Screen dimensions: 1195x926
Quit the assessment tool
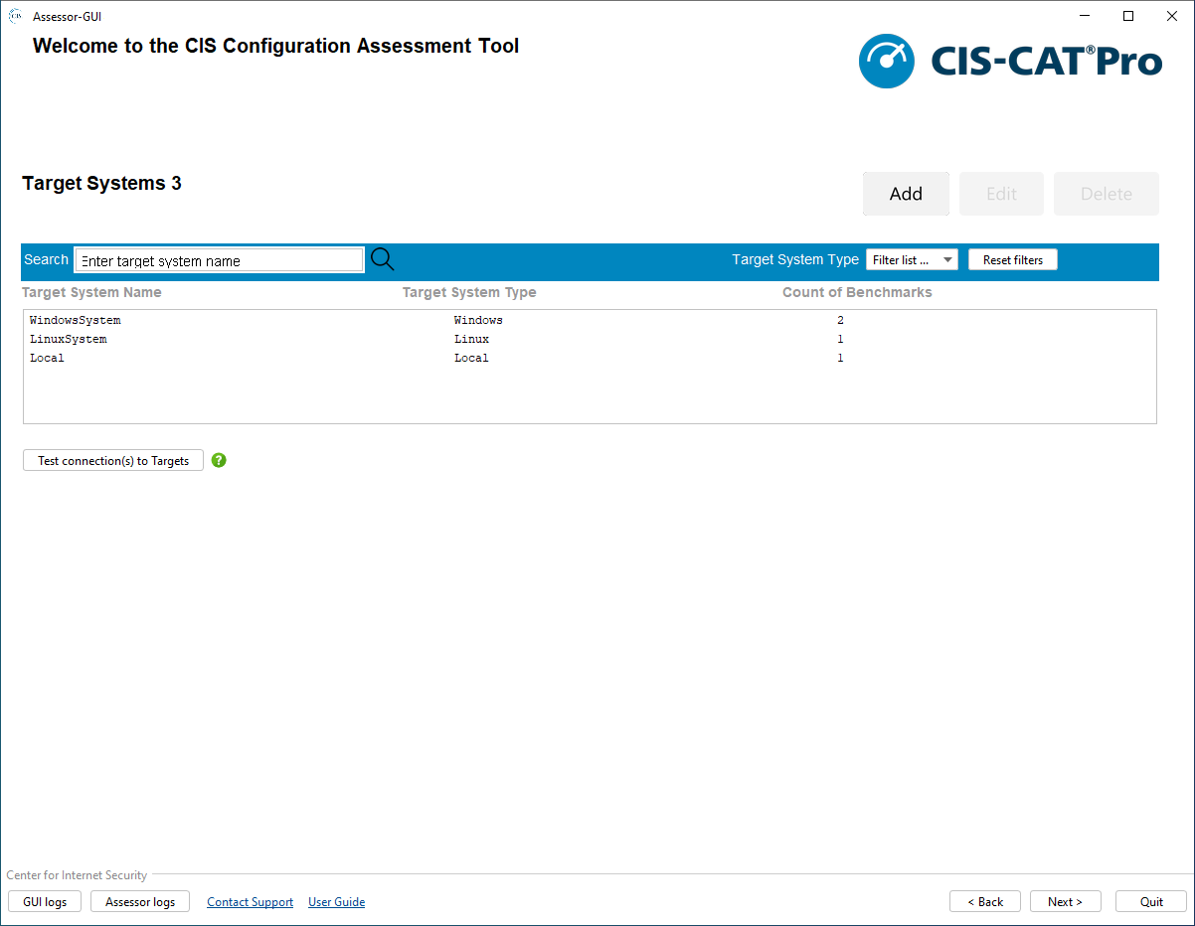click(x=1151, y=901)
